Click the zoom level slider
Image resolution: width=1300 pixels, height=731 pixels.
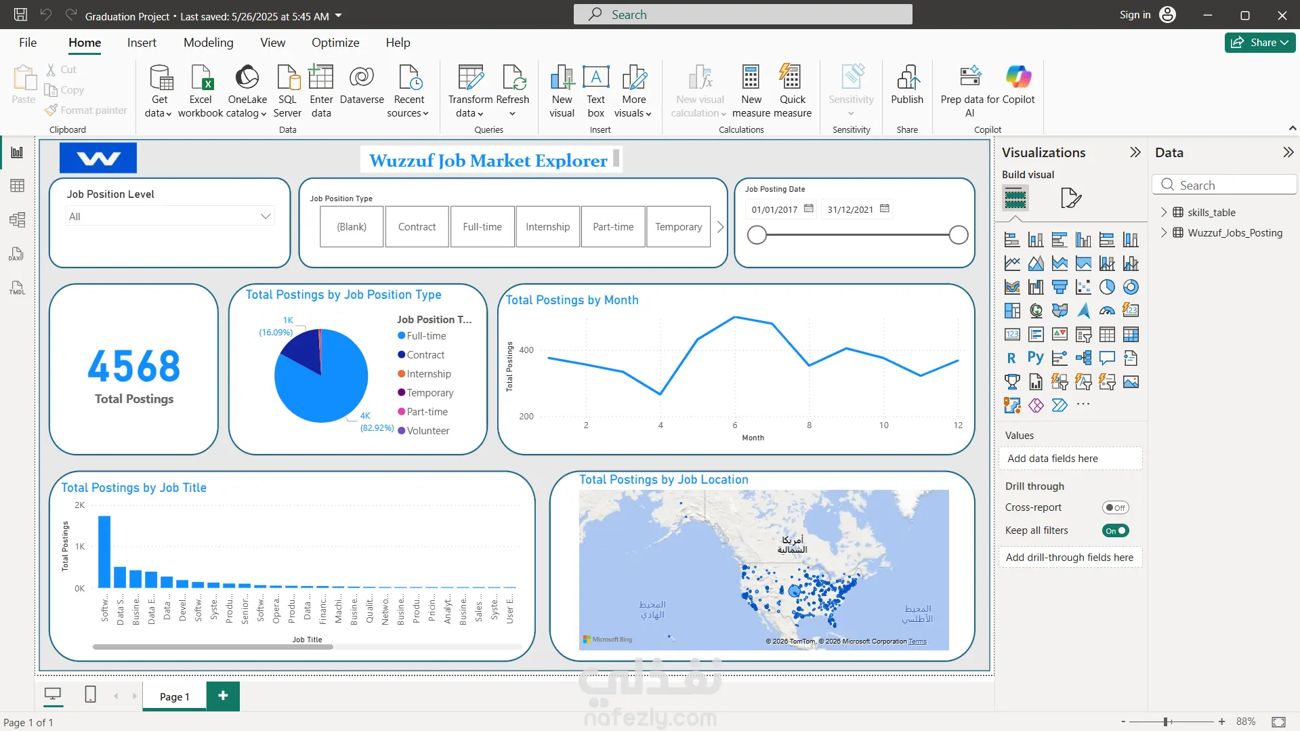[x=1167, y=722]
